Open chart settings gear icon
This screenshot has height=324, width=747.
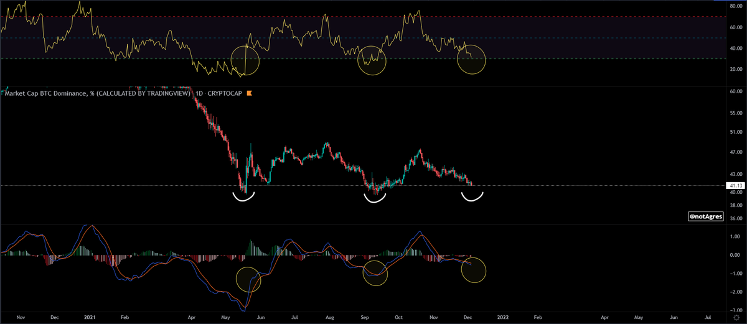click(736, 317)
